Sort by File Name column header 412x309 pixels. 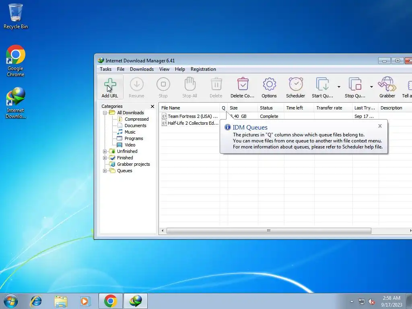click(x=189, y=108)
